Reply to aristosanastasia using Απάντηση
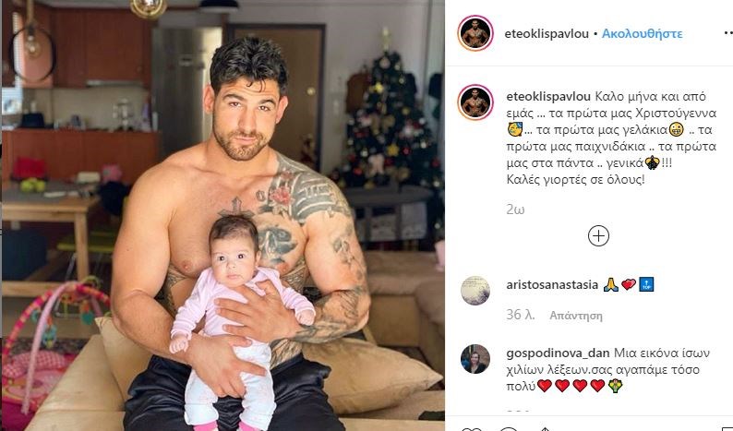This screenshot has width=733, height=431. (576, 316)
